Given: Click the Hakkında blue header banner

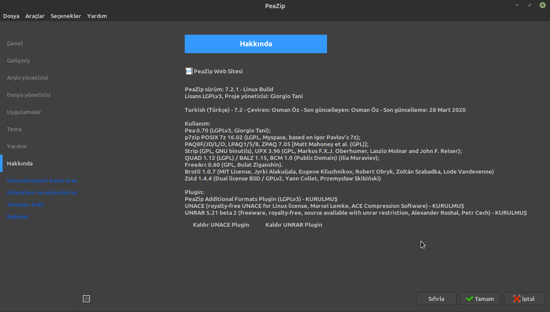Looking at the screenshot, I should (x=256, y=44).
